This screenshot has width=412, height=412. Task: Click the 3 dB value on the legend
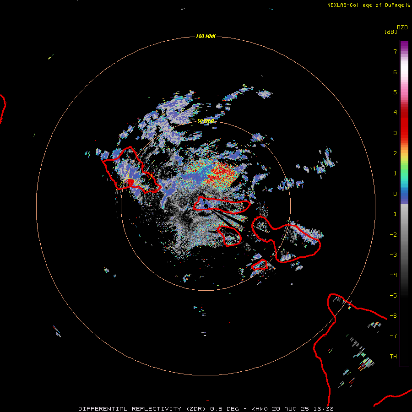(x=395, y=133)
